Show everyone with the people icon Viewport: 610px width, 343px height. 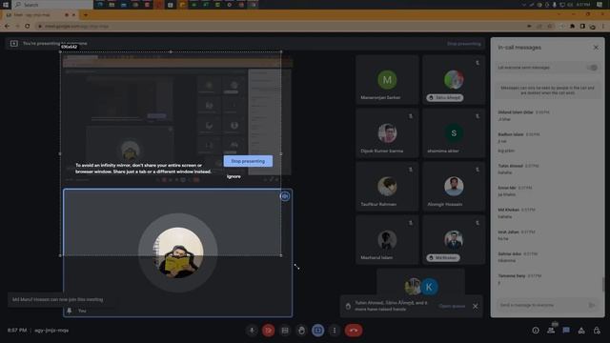click(x=551, y=331)
